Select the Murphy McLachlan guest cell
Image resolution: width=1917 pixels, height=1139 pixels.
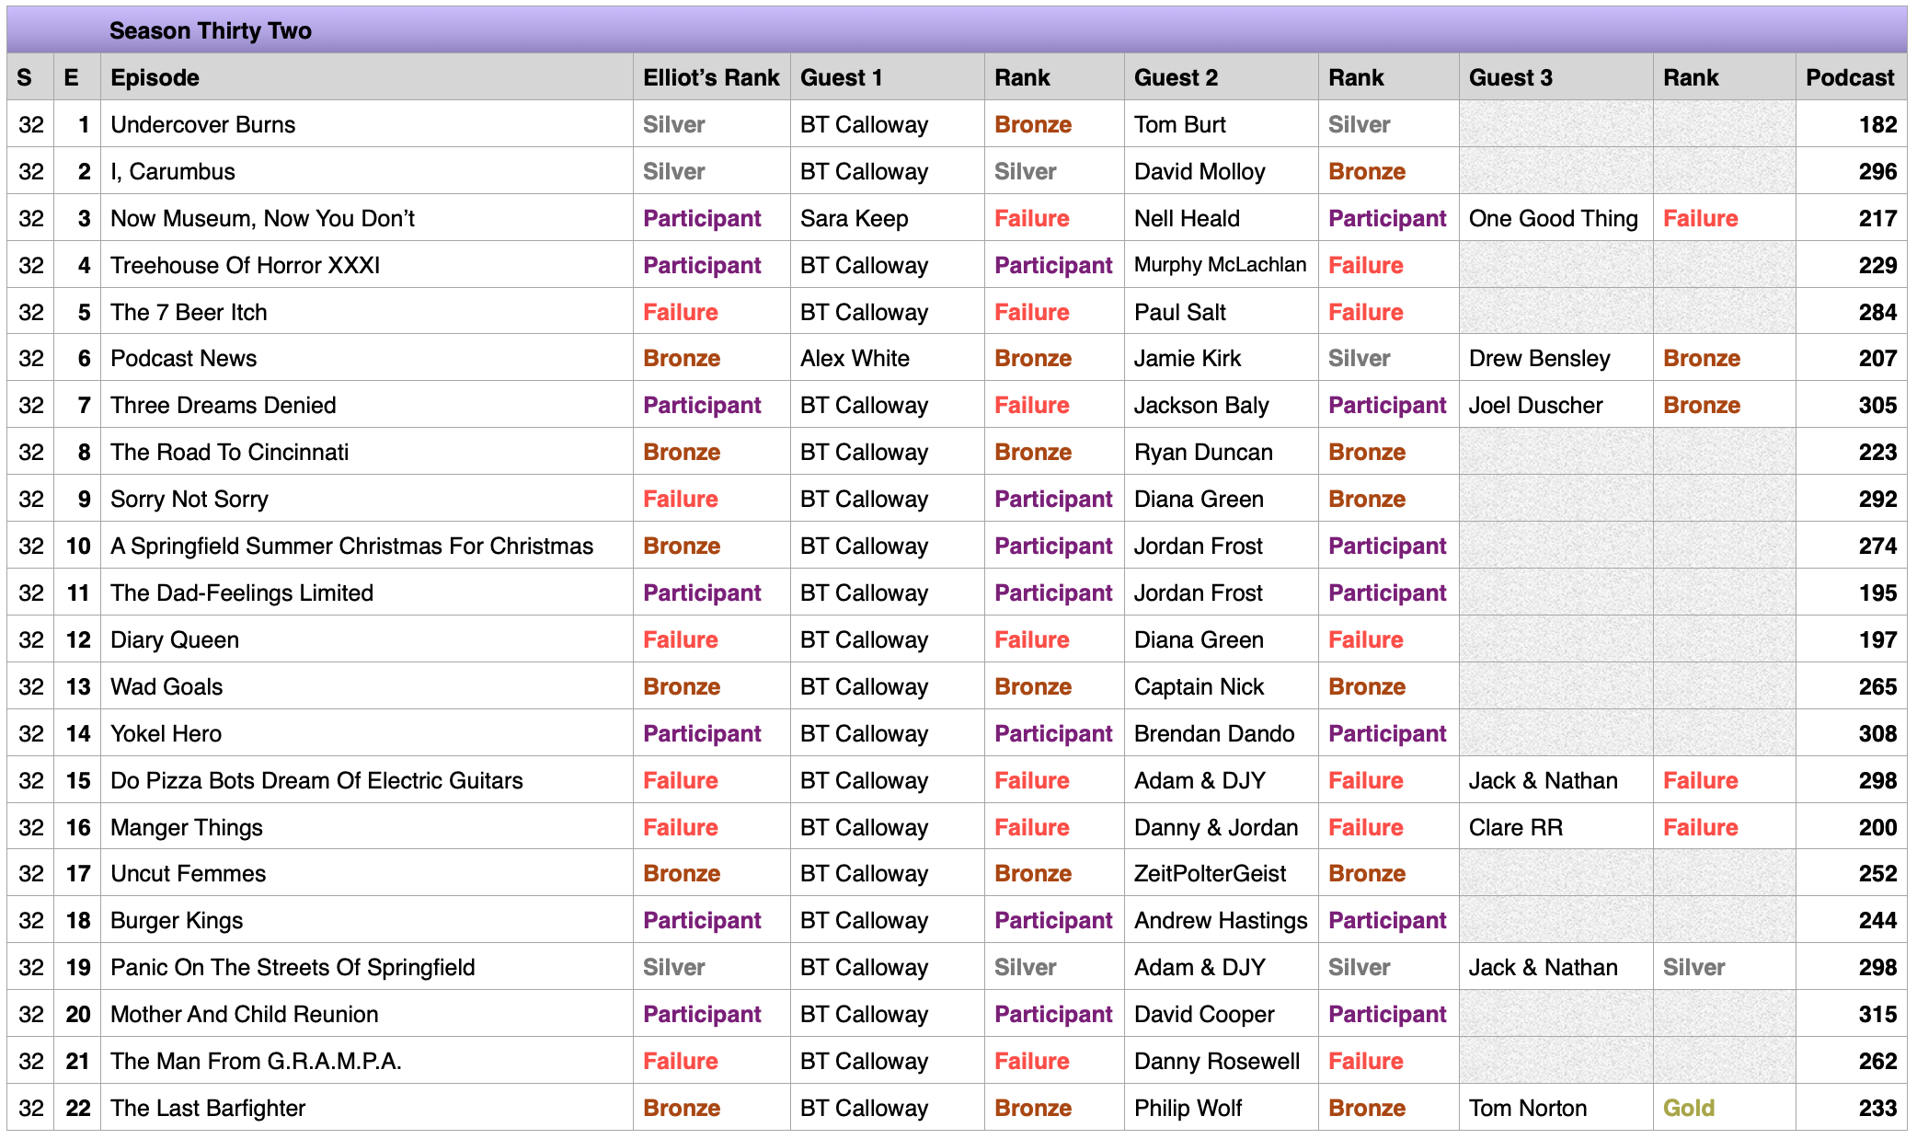point(1221,265)
